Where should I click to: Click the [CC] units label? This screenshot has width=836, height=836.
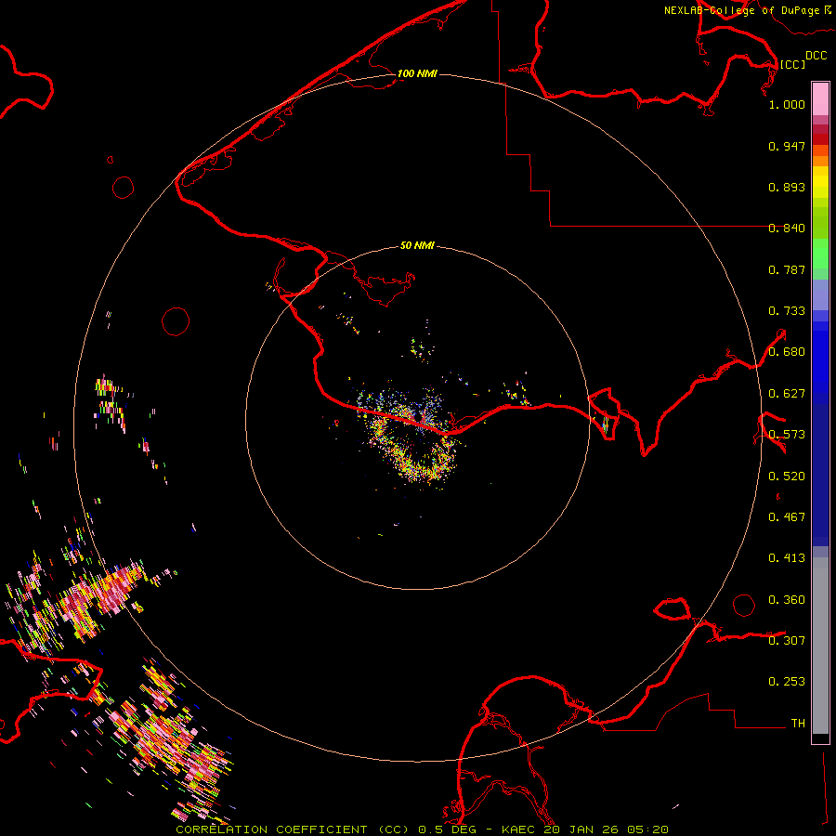click(x=792, y=64)
